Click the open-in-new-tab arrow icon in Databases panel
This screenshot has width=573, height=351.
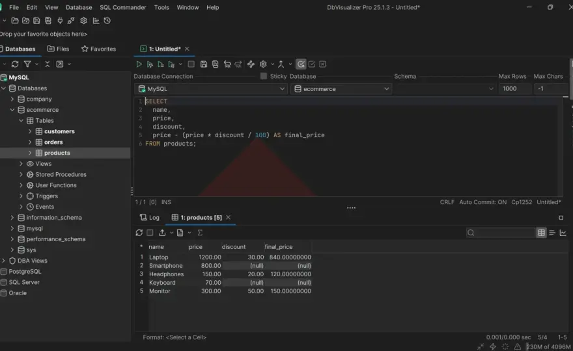(x=59, y=64)
